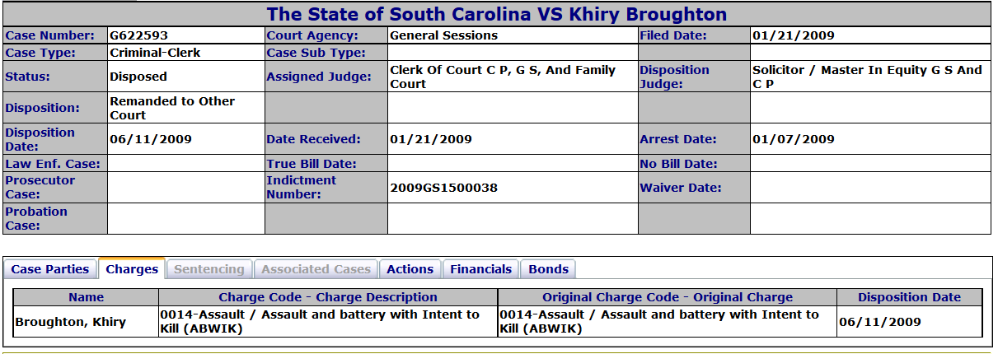Click the disabled Sentencing tab
Viewport: 998px width, 354px height.
(209, 269)
